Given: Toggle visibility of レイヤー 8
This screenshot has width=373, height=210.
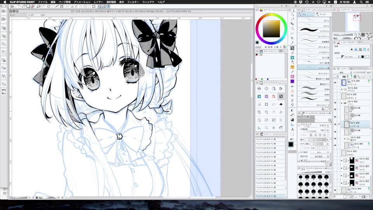Looking at the screenshot, I should click(x=335, y=124).
